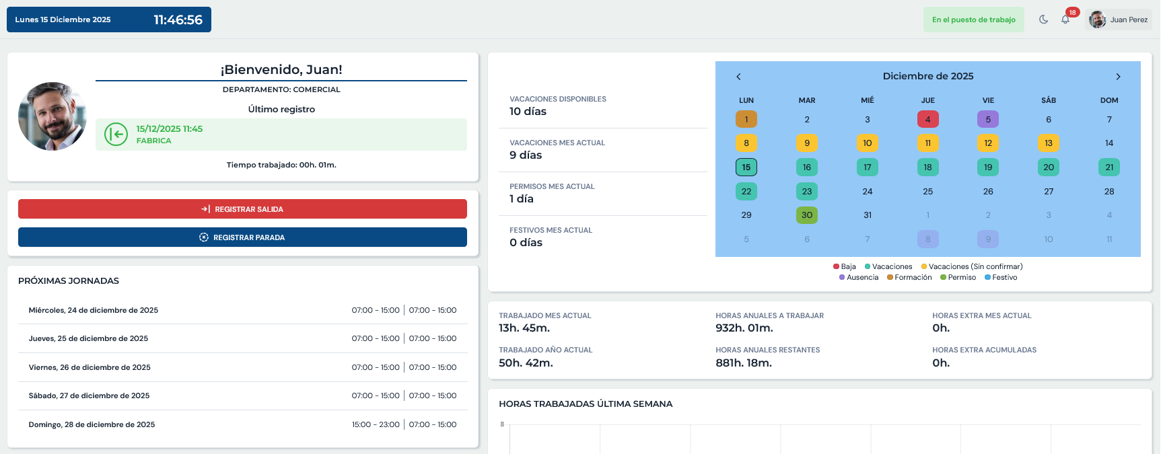Viewport: 1161px width, 454px height.
Task: Toggle the Baja legend item
Action: (x=845, y=266)
